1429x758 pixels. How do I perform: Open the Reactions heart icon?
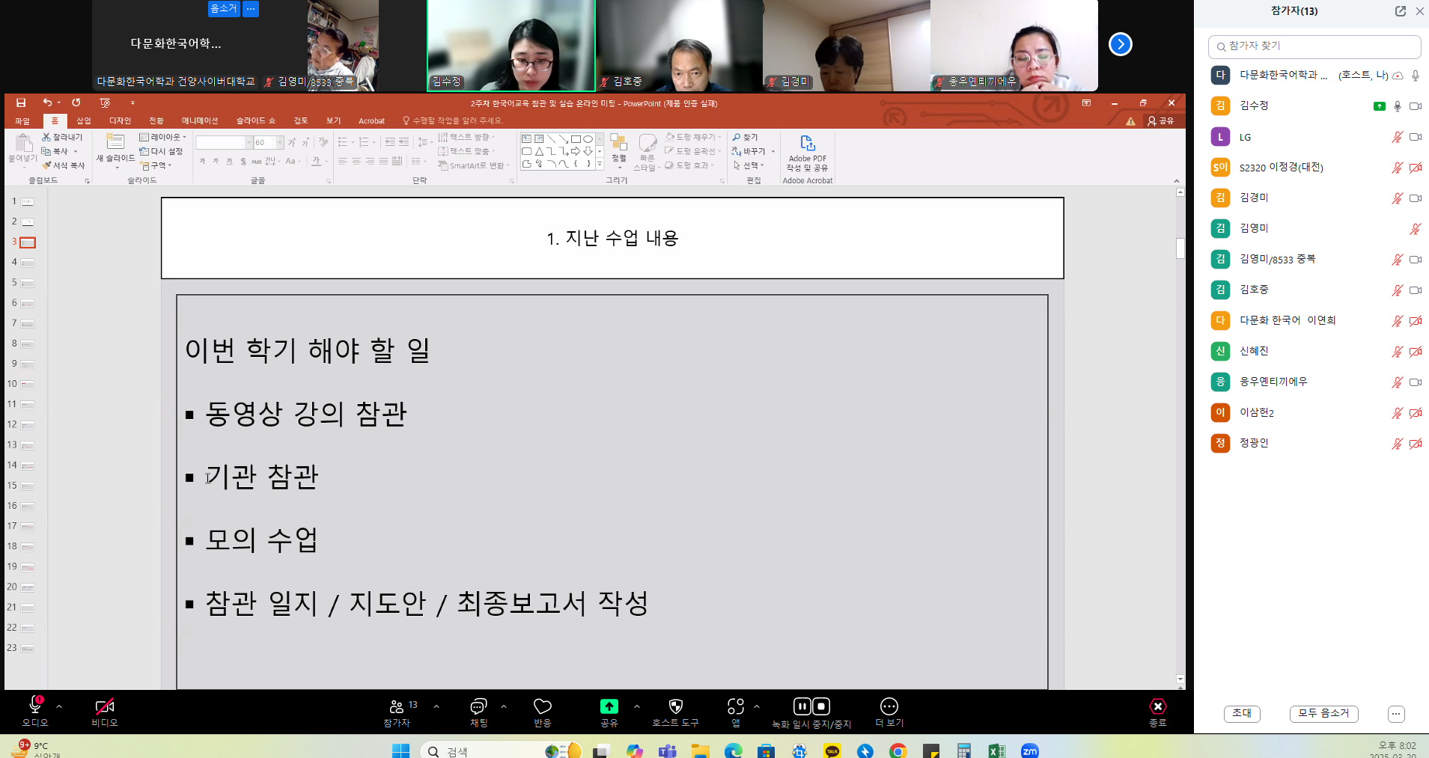tap(542, 706)
